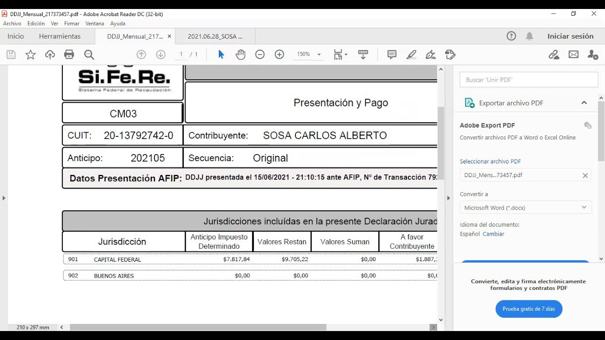Go to the next page arrow

[x=161, y=55]
